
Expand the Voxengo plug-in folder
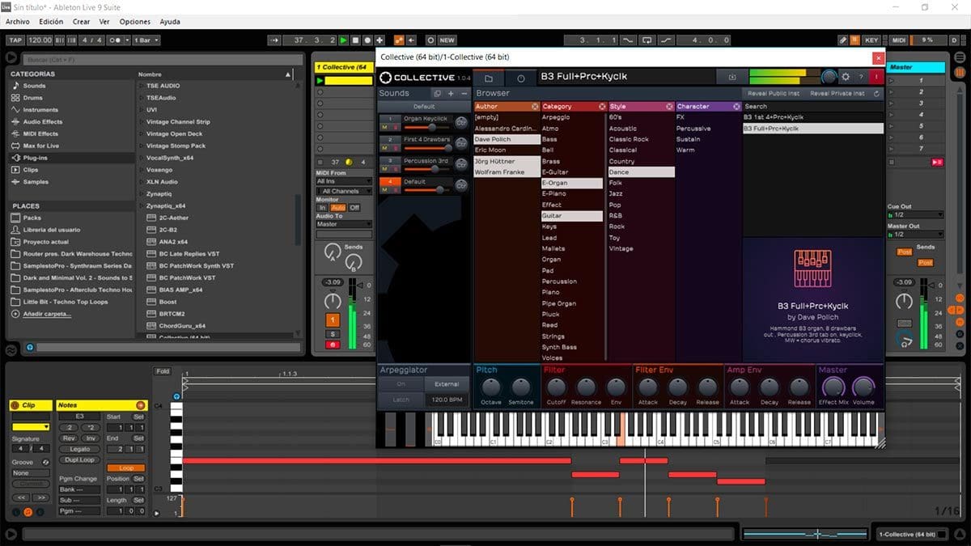(142, 170)
